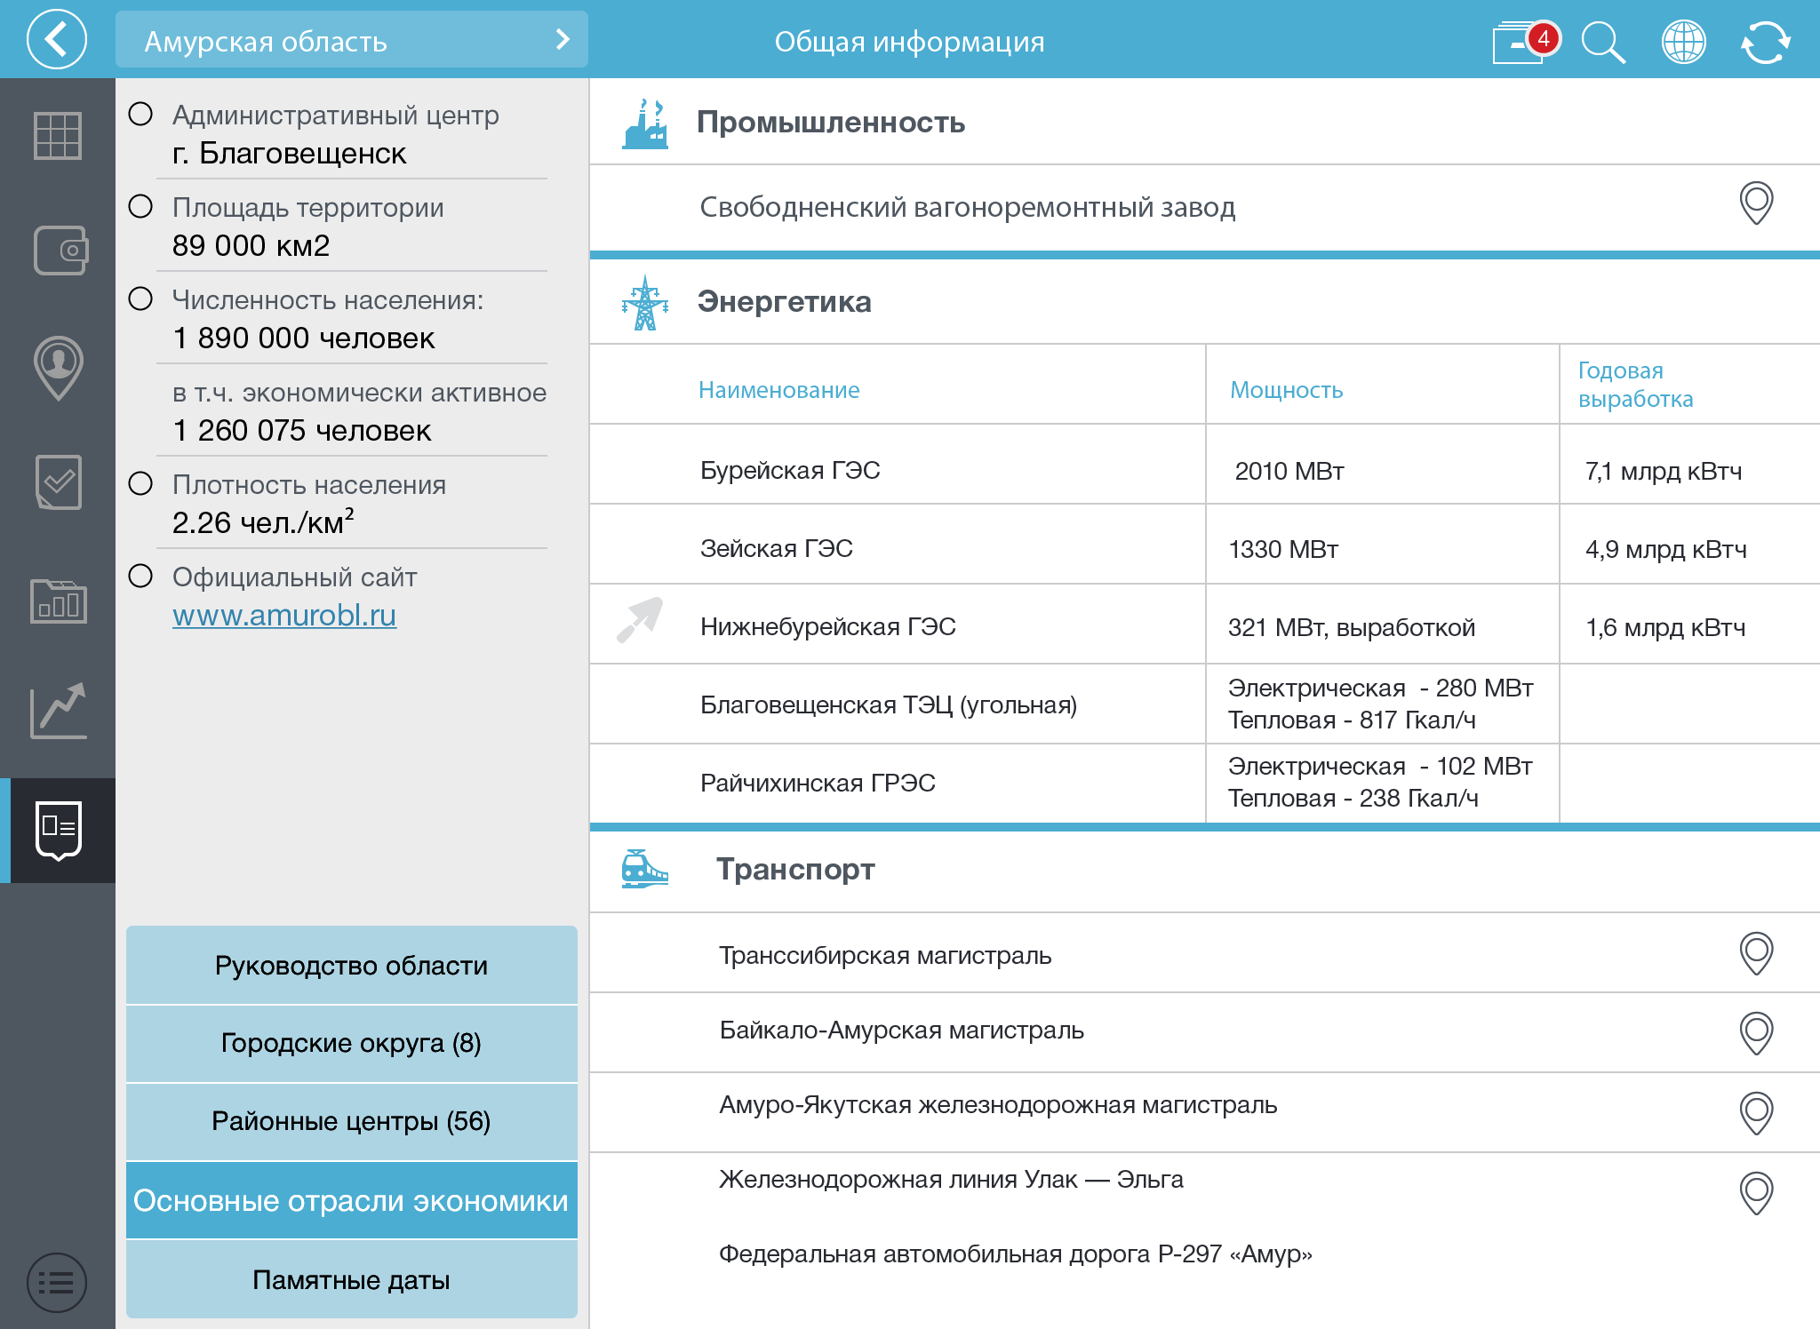Click Транссибирская магистраль entry text
The height and width of the screenshot is (1329, 1820).
[x=885, y=955]
